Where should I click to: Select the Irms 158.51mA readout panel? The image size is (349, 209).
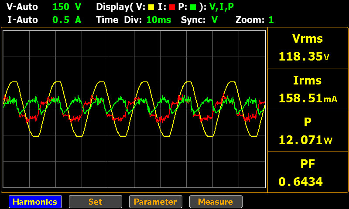coord(308,89)
